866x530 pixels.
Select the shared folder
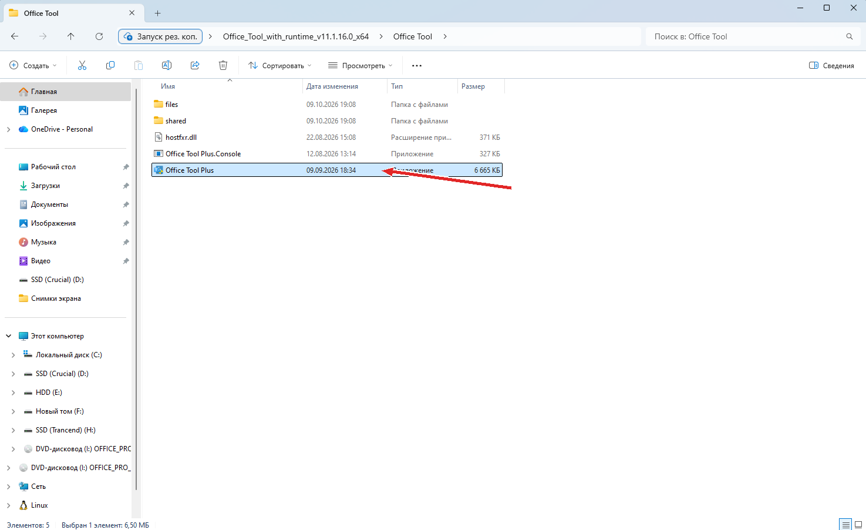[327, 121]
